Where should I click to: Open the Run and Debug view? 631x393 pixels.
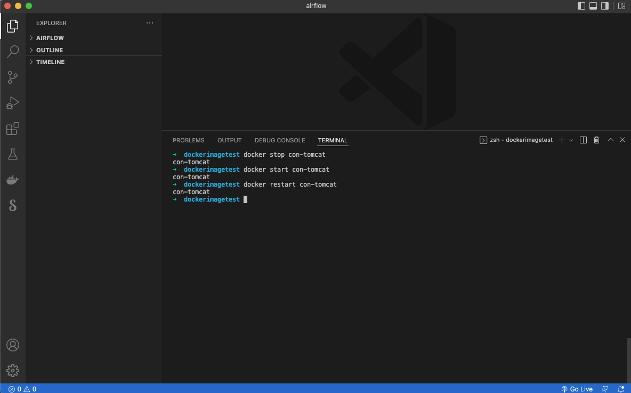[x=12, y=103]
